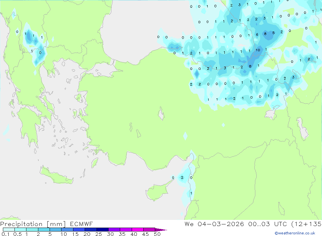The width and height of the screenshot is (322, 236).
Task: Click the "ECMWF" model name label
Action: [x=81, y=224]
